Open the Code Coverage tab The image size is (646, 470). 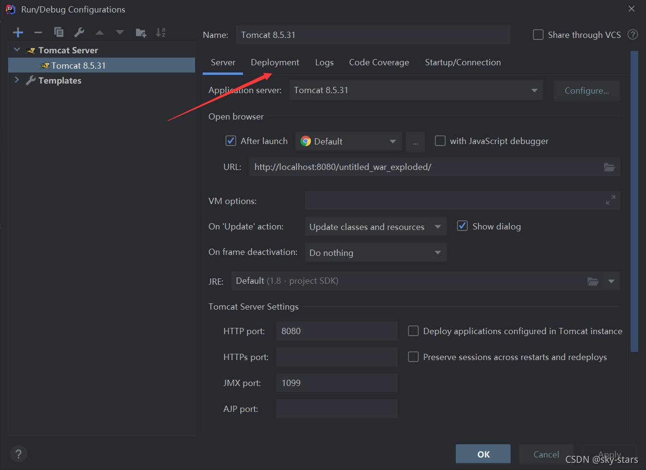[379, 62]
